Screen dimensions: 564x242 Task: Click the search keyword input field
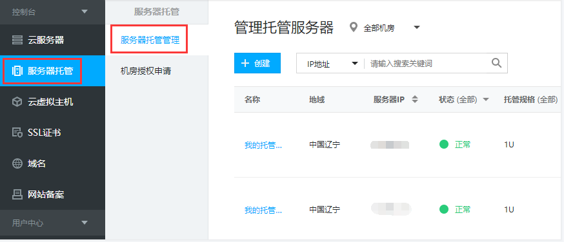click(427, 64)
